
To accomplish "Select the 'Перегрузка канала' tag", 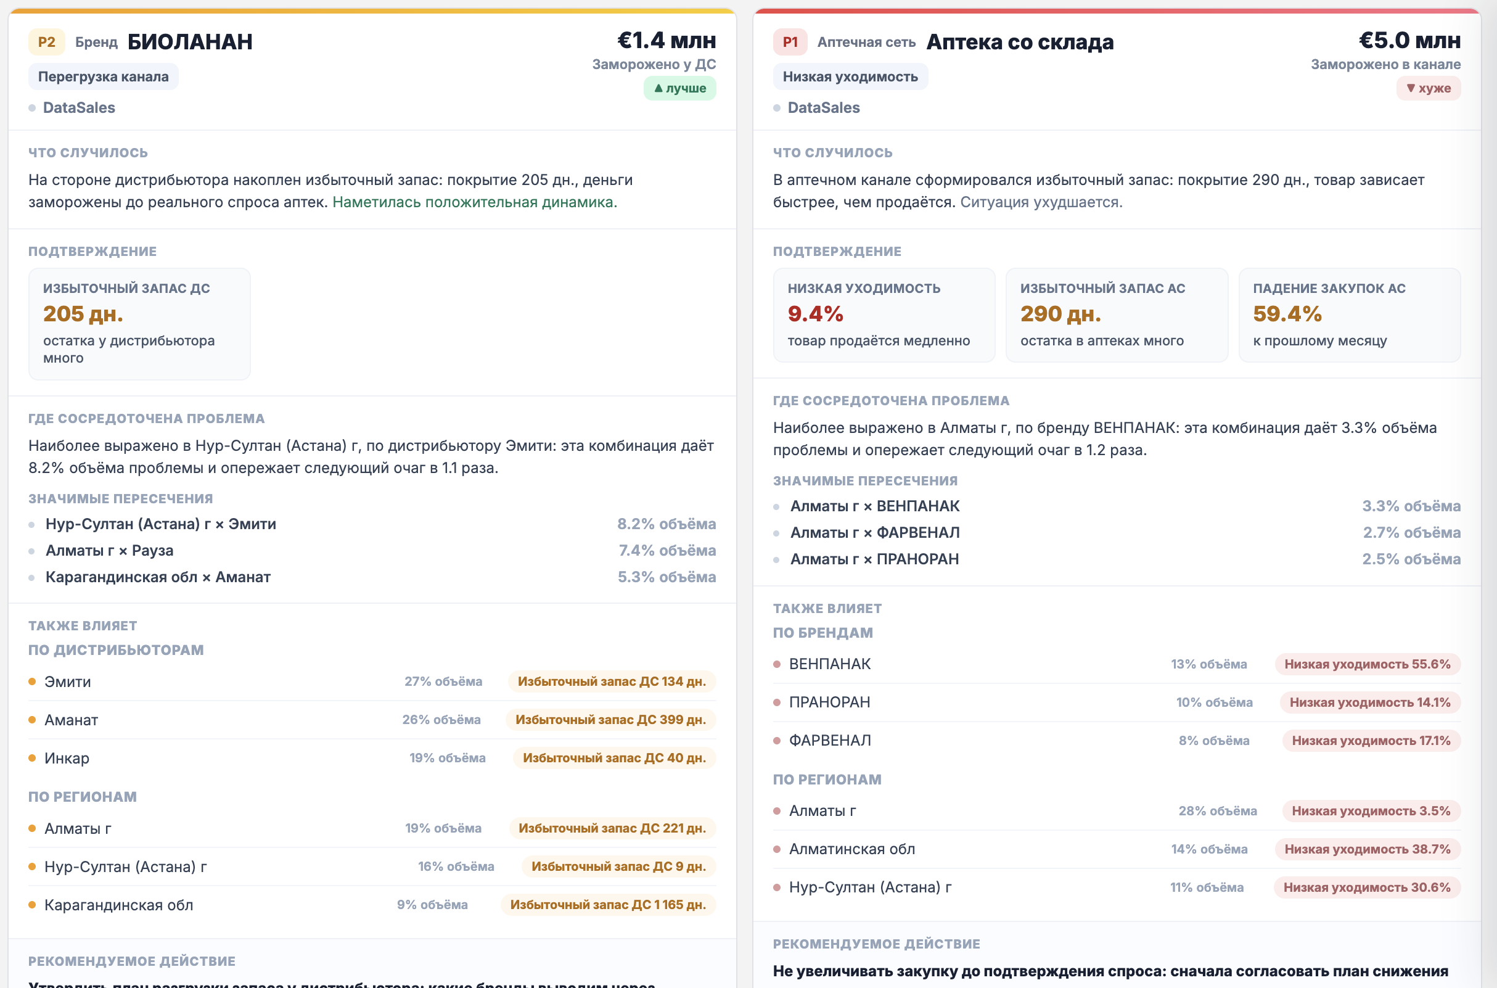I will pos(104,77).
